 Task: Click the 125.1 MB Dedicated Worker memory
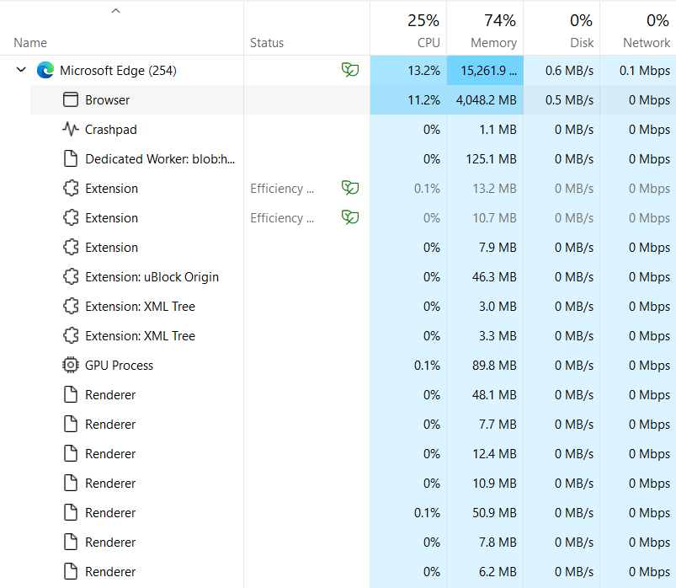click(491, 158)
